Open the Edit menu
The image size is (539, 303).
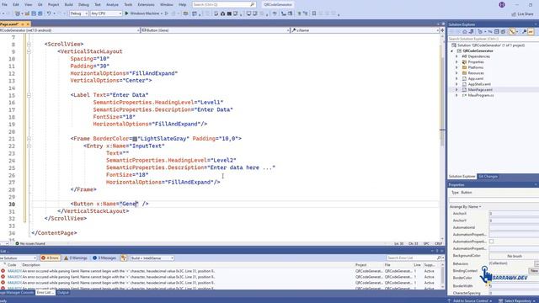[x=16, y=5]
